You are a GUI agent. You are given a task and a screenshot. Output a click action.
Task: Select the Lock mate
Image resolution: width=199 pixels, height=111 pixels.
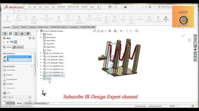(x=7, y=93)
